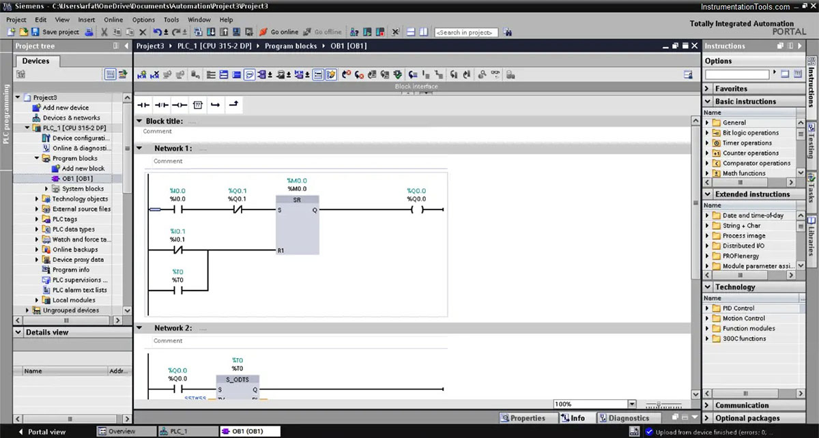The image size is (819, 438).
Task: Toggle the Favorites display button in the editor toolbar
Action: click(330, 75)
